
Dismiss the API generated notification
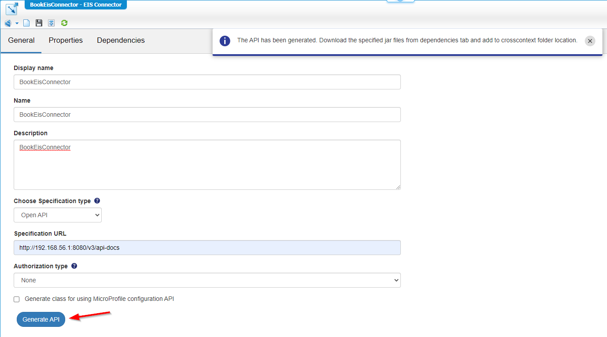coord(590,41)
